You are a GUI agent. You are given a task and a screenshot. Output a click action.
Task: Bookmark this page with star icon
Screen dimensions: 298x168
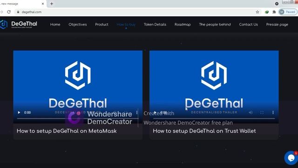click(257, 12)
